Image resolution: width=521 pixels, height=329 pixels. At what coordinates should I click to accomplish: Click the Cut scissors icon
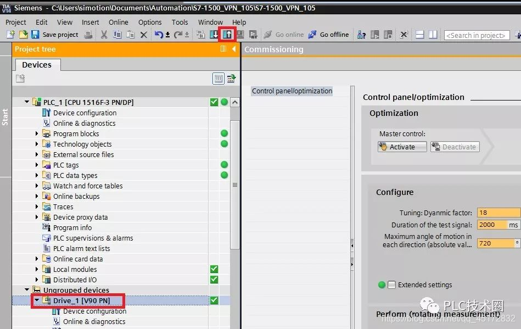[x=104, y=34]
